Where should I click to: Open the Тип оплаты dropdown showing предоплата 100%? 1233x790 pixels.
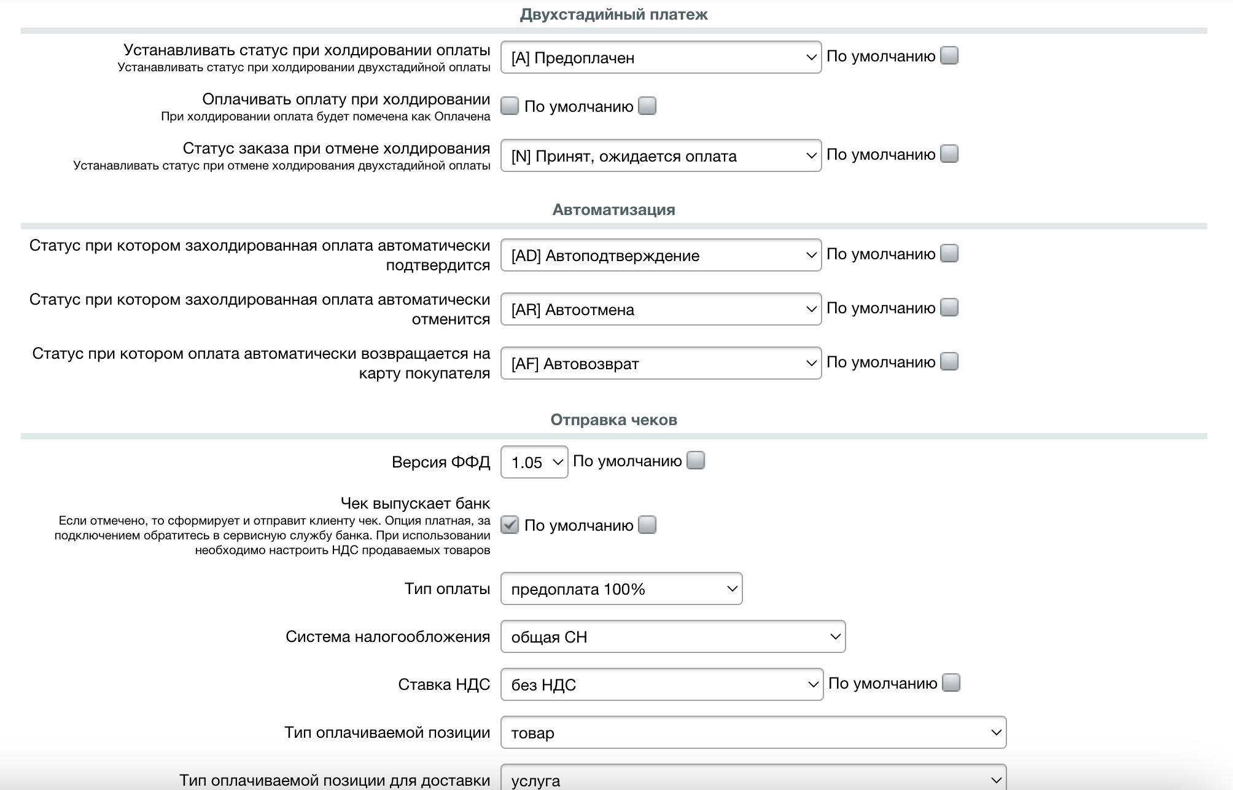(x=621, y=589)
